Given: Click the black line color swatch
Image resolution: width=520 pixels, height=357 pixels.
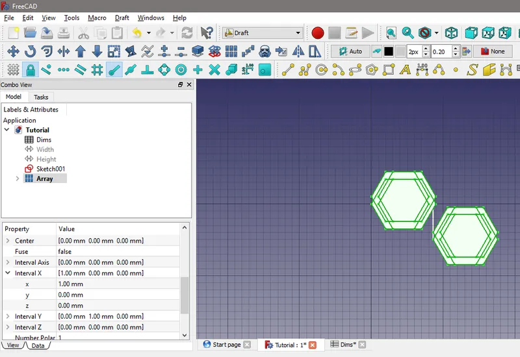Looking at the screenshot, I should 389,51.
